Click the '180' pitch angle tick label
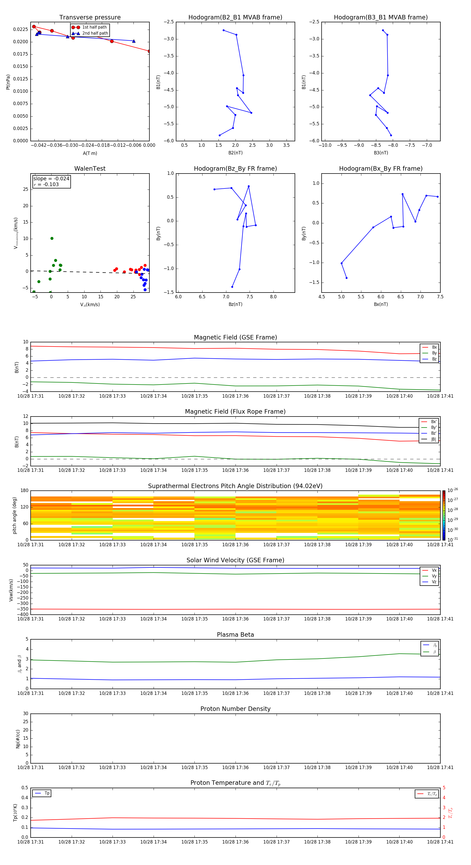The image size is (471, 865). coord(25,491)
